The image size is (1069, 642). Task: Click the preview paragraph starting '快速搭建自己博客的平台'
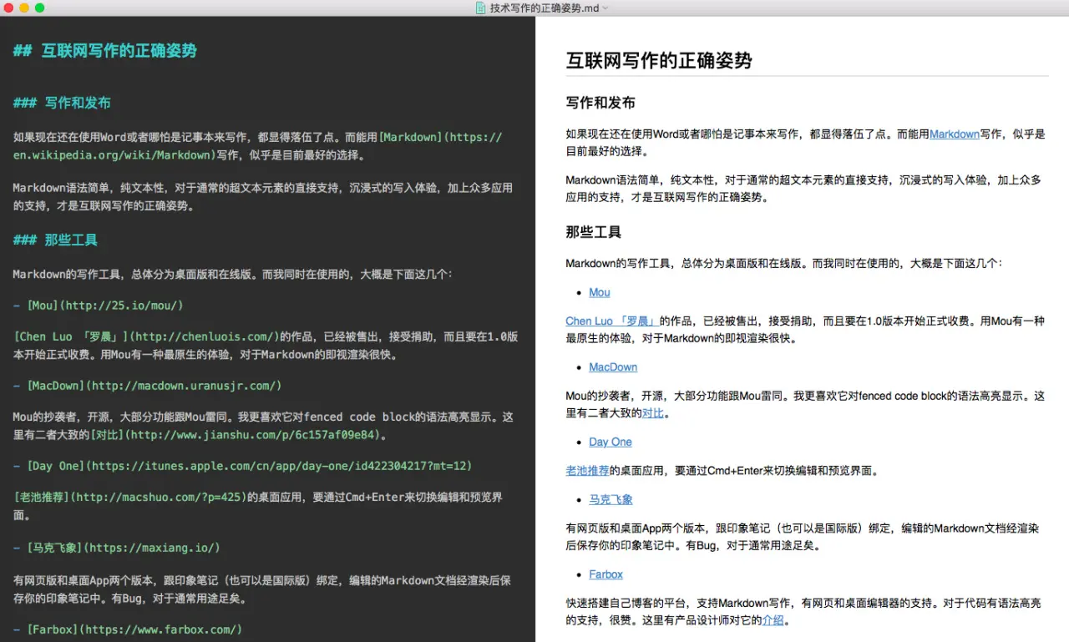click(803, 611)
